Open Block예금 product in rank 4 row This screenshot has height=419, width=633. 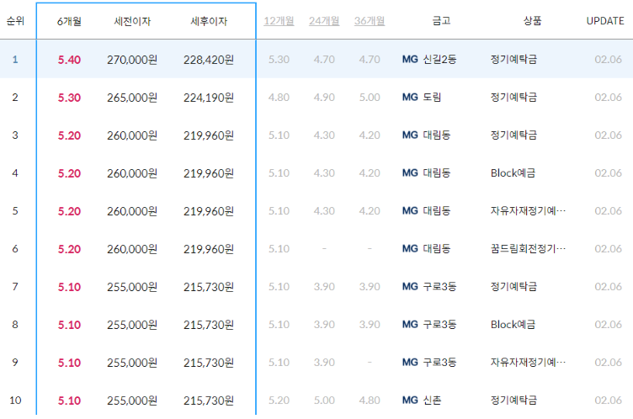(513, 172)
